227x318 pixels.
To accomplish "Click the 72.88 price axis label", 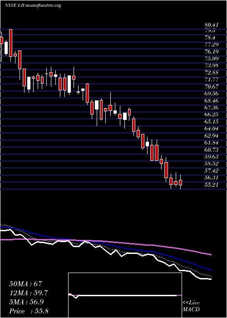I will click(x=212, y=73).
